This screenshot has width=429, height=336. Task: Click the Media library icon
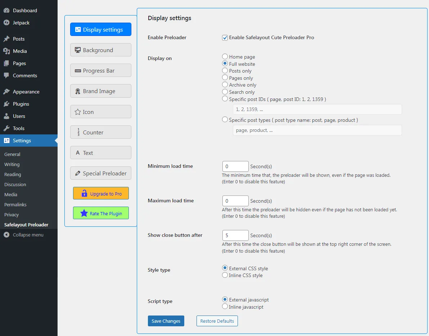coord(6,51)
